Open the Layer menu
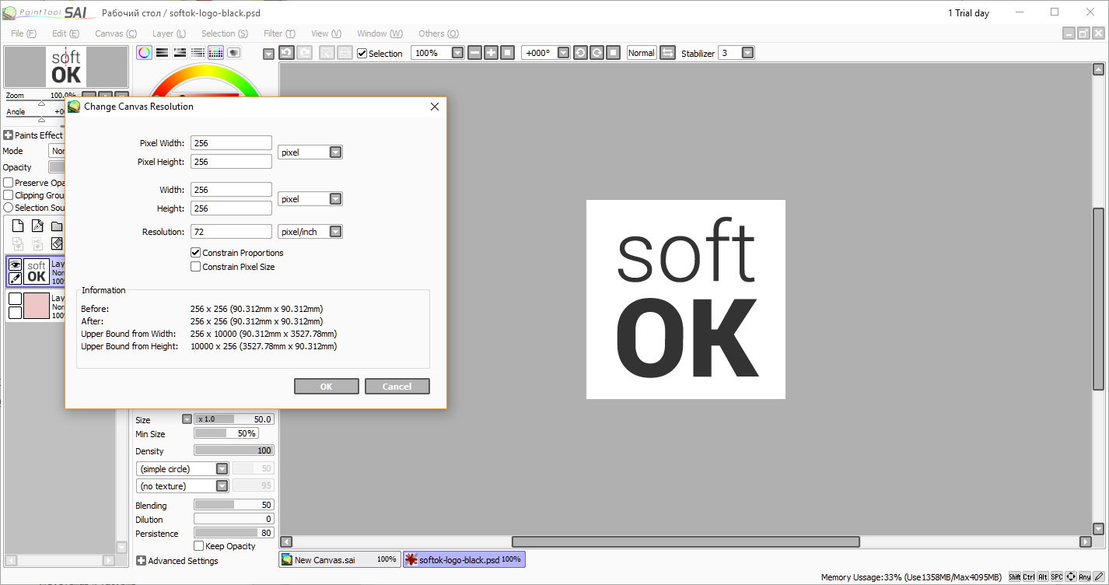The width and height of the screenshot is (1109, 585). click(x=169, y=33)
